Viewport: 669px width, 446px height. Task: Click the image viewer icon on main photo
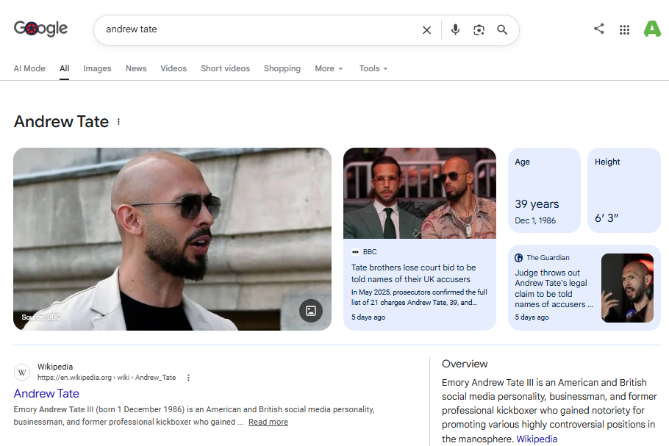pos(310,310)
